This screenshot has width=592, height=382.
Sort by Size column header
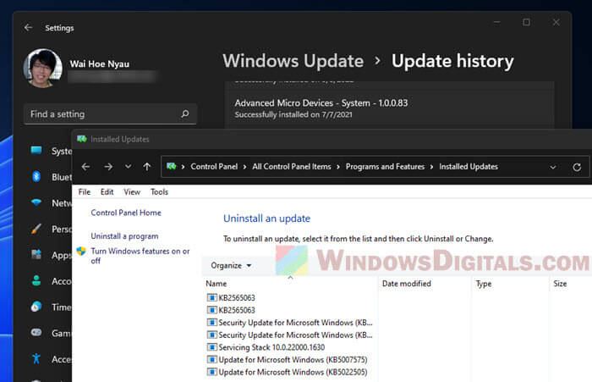pos(570,284)
